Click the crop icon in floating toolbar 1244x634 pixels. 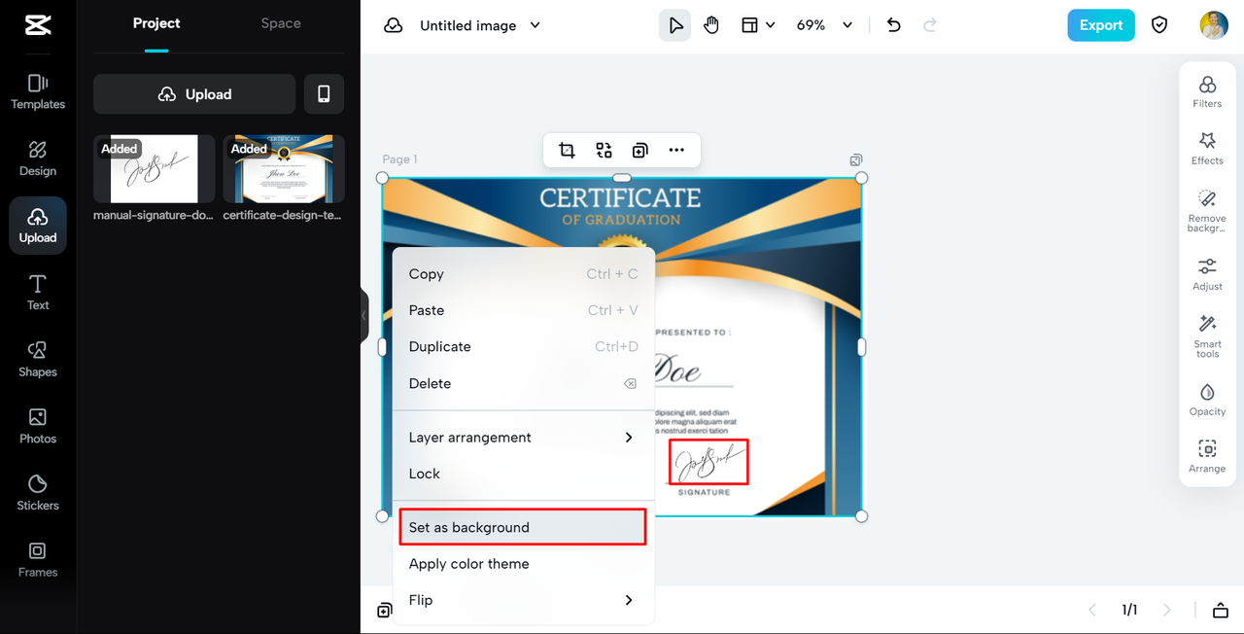[567, 150]
